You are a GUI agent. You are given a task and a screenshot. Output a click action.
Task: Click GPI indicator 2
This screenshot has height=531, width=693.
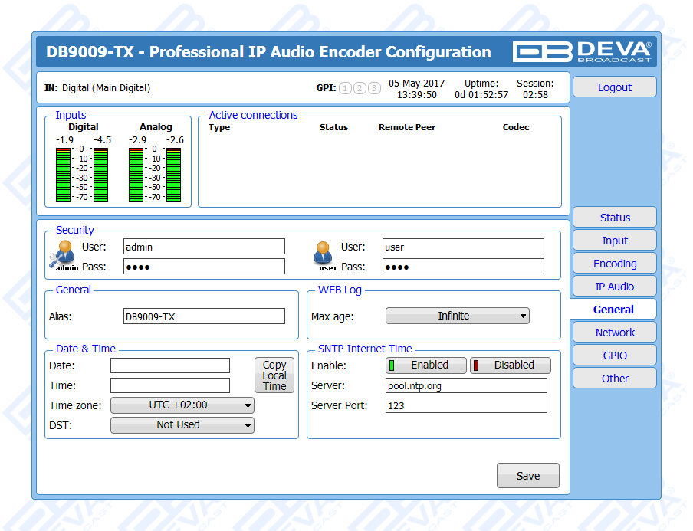pyautogui.click(x=360, y=88)
